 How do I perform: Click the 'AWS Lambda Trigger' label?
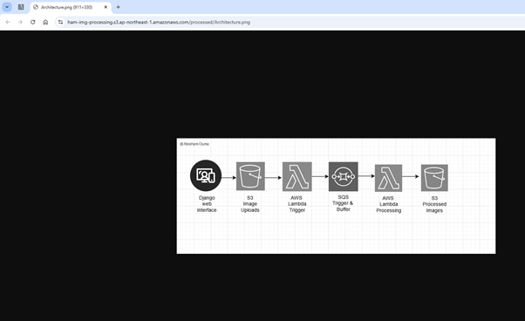pyautogui.click(x=297, y=204)
